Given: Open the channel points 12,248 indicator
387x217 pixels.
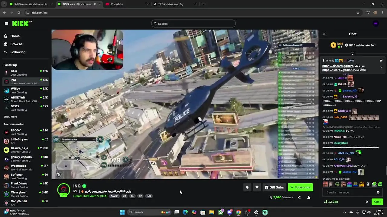Looking at the screenshot, I should pos(331,202).
